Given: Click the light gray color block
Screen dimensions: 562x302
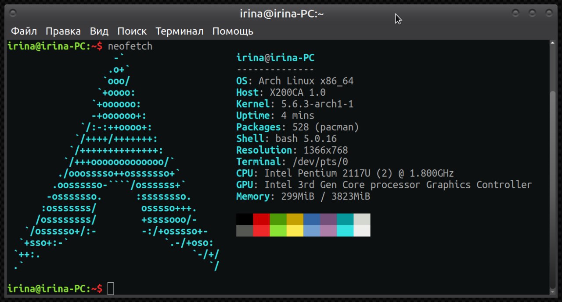Looking at the screenshot, I should click(x=362, y=219).
